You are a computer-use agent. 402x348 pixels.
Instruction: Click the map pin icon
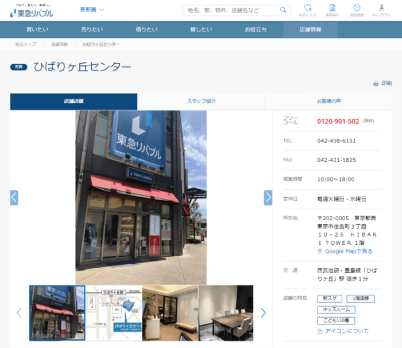tap(320, 251)
